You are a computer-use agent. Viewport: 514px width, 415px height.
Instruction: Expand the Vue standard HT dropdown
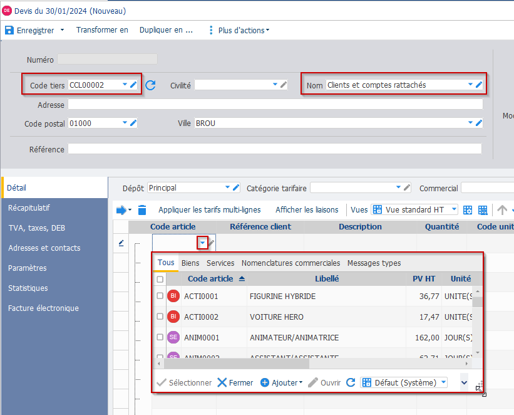tap(454, 210)
